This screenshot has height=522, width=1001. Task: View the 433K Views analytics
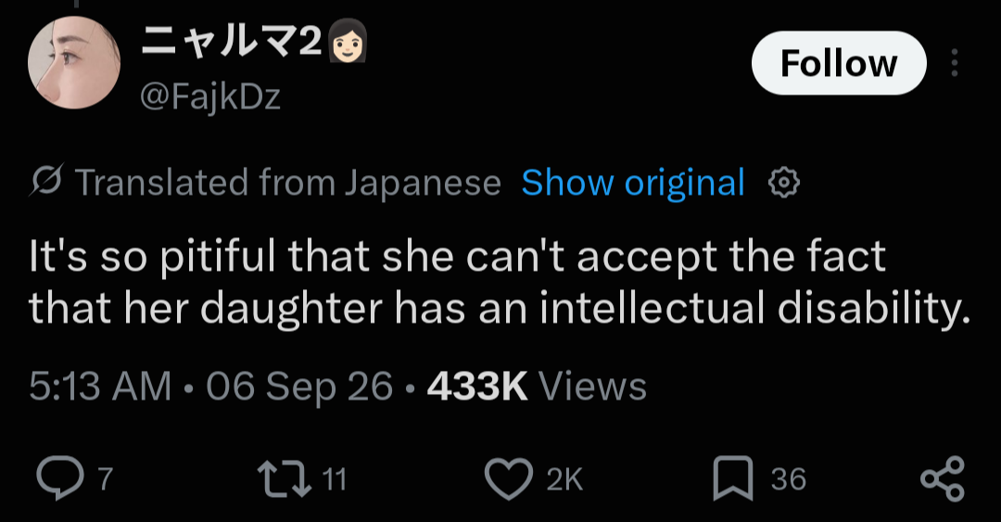click(x=537, y=387)
